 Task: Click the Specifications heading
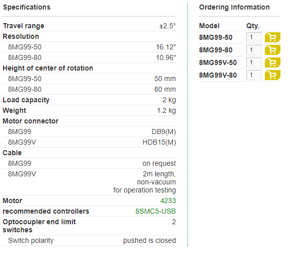tap(27, 8)
